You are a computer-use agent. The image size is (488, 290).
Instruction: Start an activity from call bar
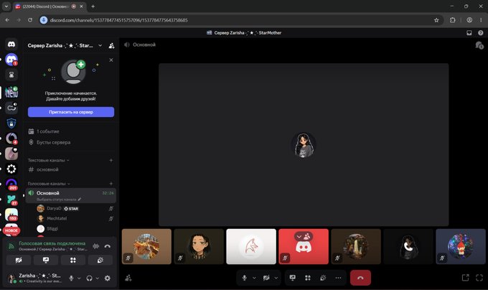coord(308,278)
